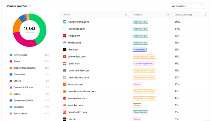Sort by Domain coverage arrows
Screen dimensions: 212x121
205,14
